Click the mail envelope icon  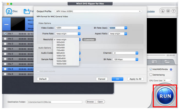pos(168,11)
